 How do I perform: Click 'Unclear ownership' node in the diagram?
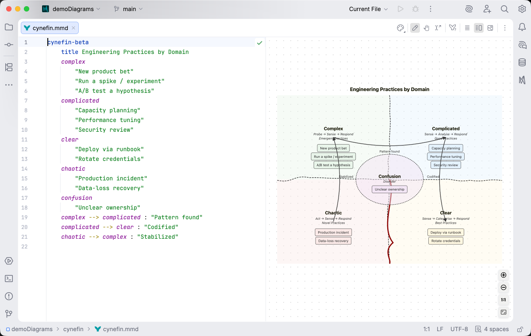pos(389,189)
